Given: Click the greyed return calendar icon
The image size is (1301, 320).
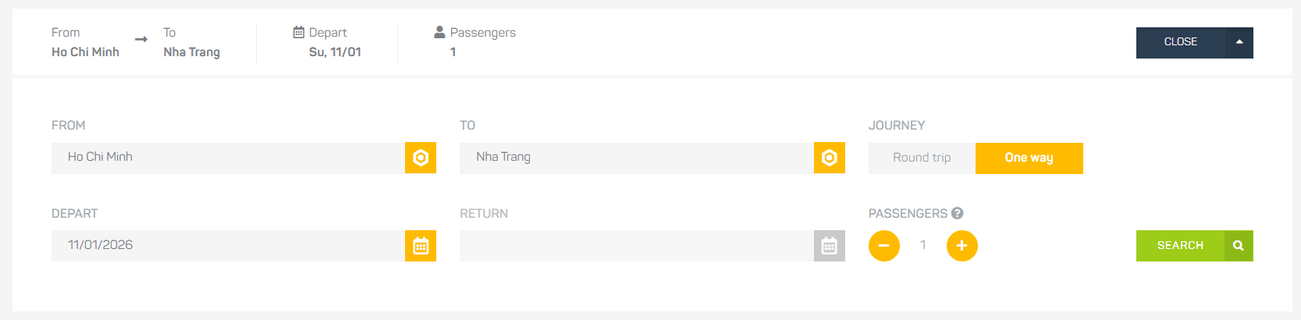Looking at the screenshot, I should coord(829,246).
